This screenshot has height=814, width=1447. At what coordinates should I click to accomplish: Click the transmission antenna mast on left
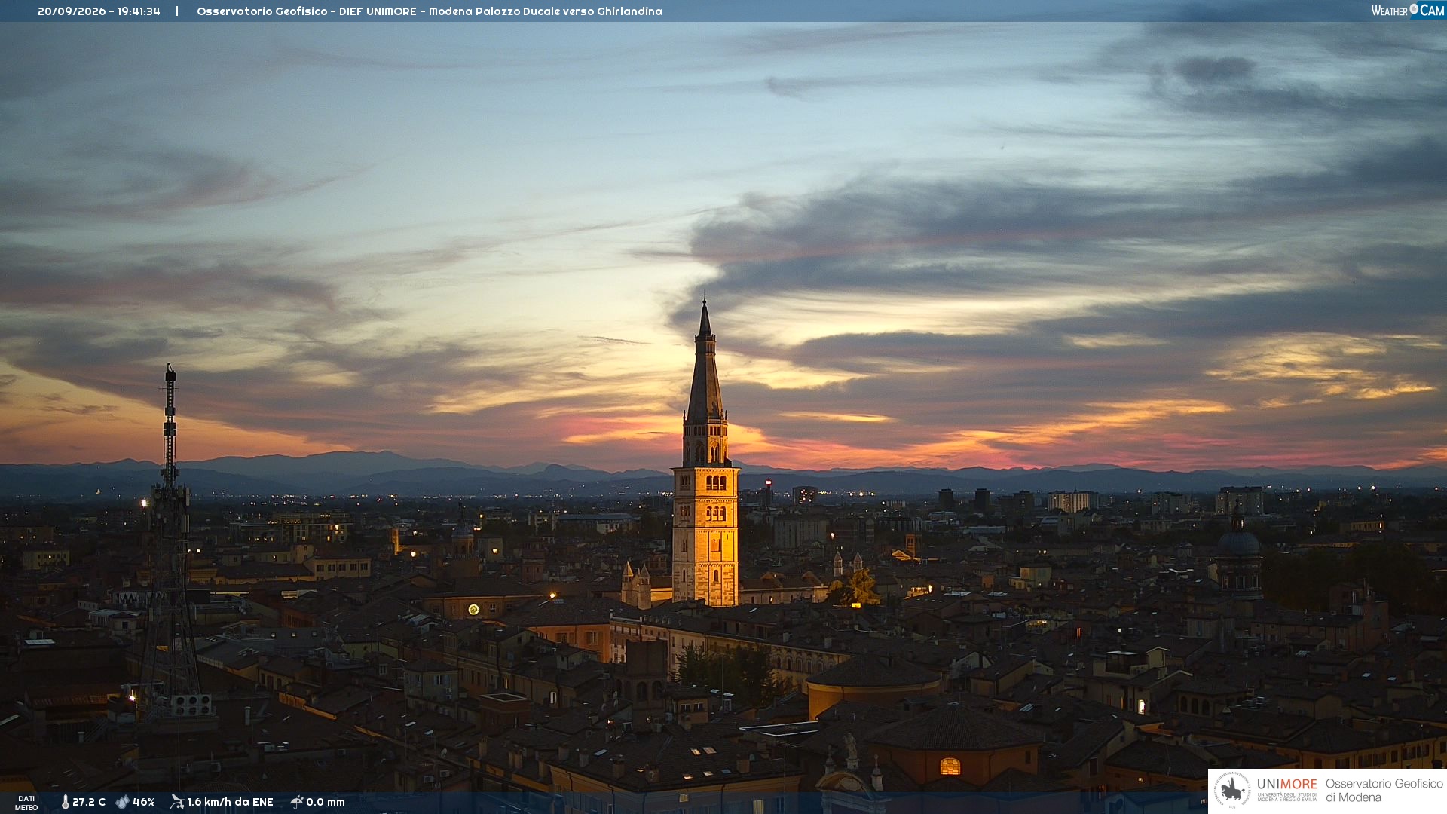coord(170,543)
